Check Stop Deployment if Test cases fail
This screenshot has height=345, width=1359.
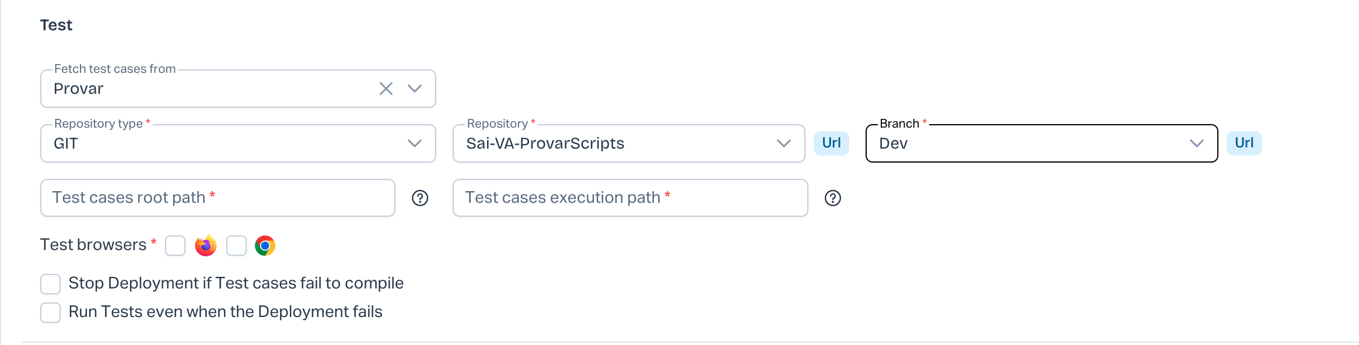pos(51,284)
